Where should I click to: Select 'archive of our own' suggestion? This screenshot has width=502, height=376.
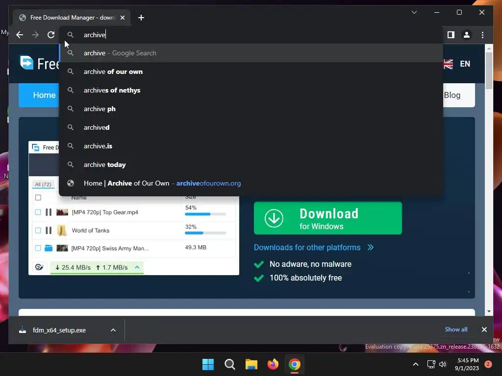(x=251, y=71)
